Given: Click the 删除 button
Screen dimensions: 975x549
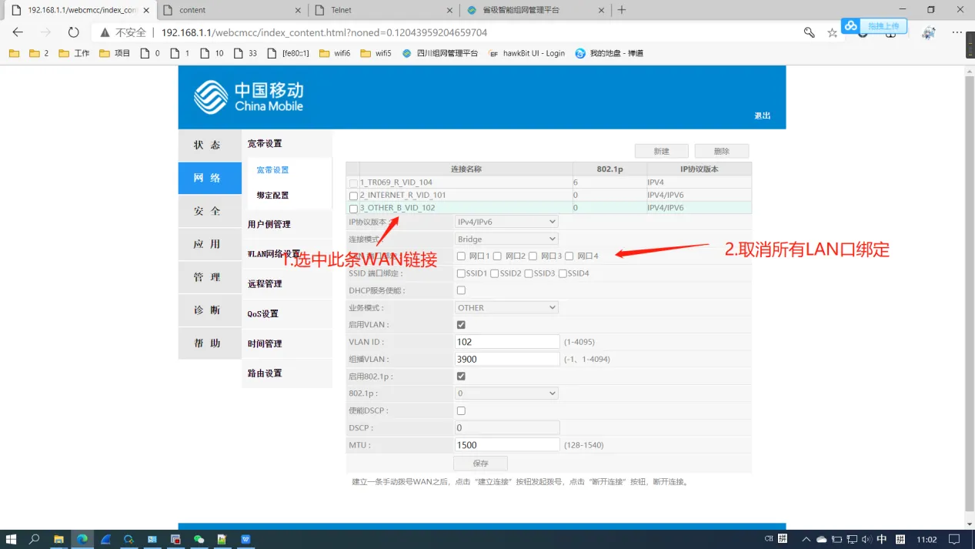Looking at the screenshot, I should 721,151.
